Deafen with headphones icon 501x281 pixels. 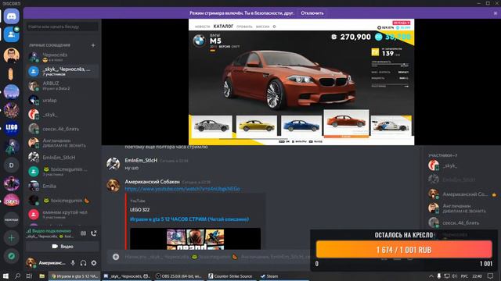tap(84, 263)
